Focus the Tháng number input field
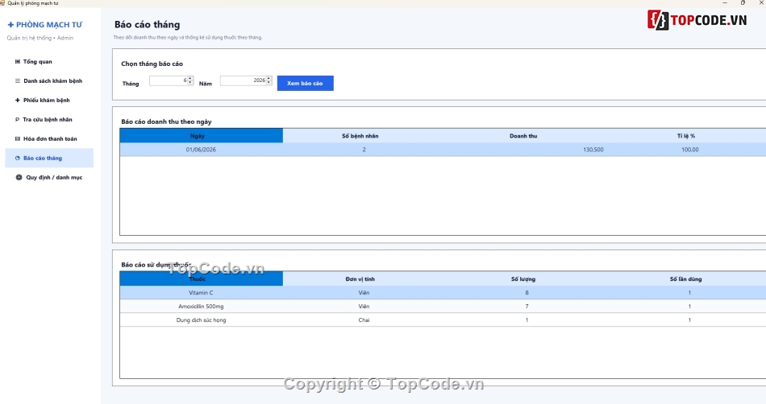Image resolution: width=766 pixels, height=404 pixels. [169, 80]
